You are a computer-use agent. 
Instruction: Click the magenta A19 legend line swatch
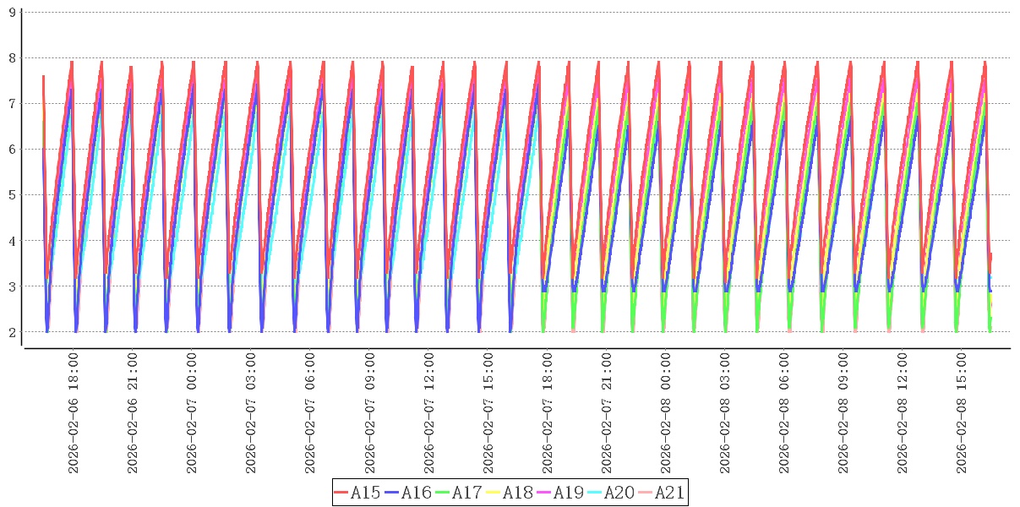tap(544, 493)
